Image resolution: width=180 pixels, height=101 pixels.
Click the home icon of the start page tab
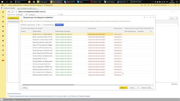(x=2, y=8)
